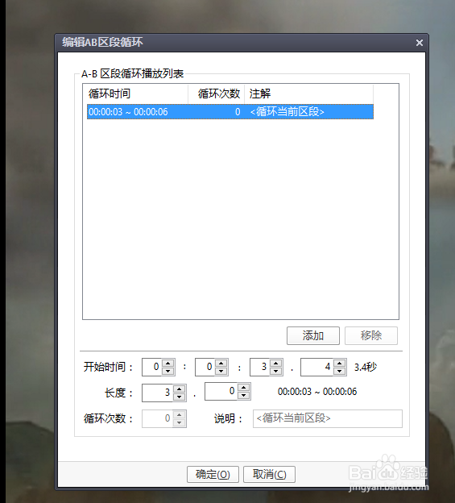The width and height of the screenshot is (455, 503).
Task: Click the loop count 0 in the selected row
Action: [x=238, y=111]
